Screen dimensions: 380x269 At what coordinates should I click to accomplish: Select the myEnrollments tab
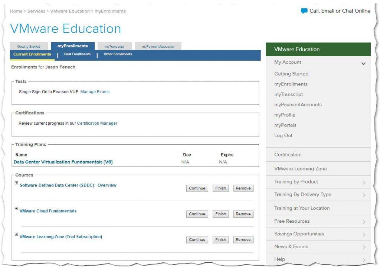pyautogui.click(x=73, y=46)
